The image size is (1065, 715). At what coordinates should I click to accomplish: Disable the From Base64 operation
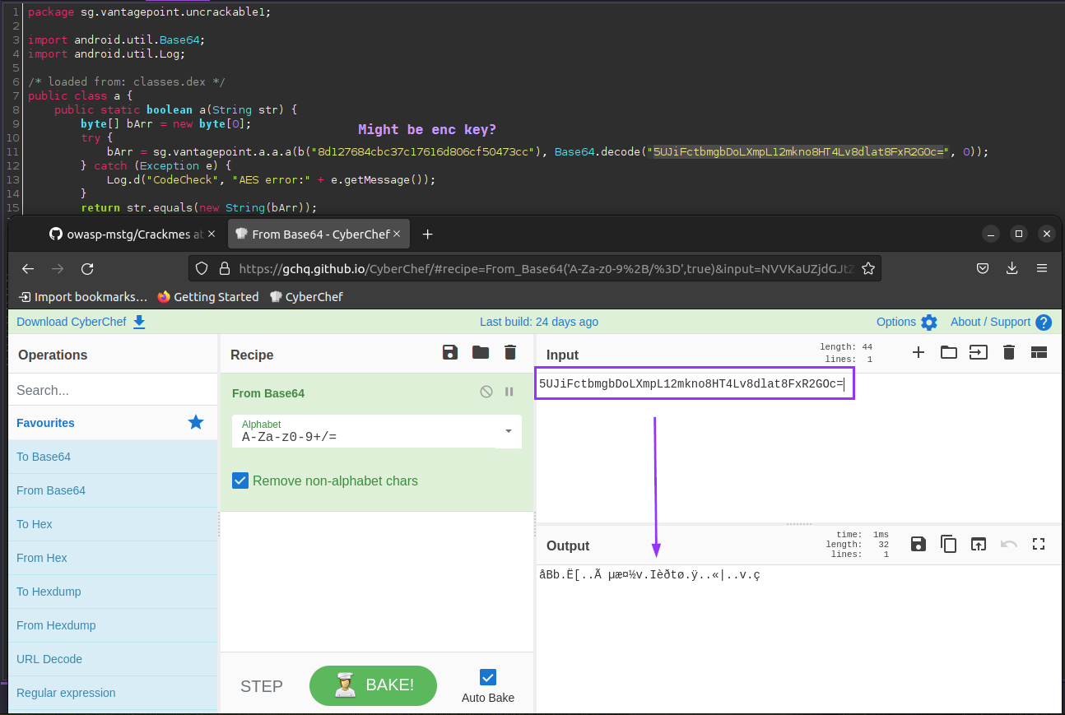pos(486,392)
